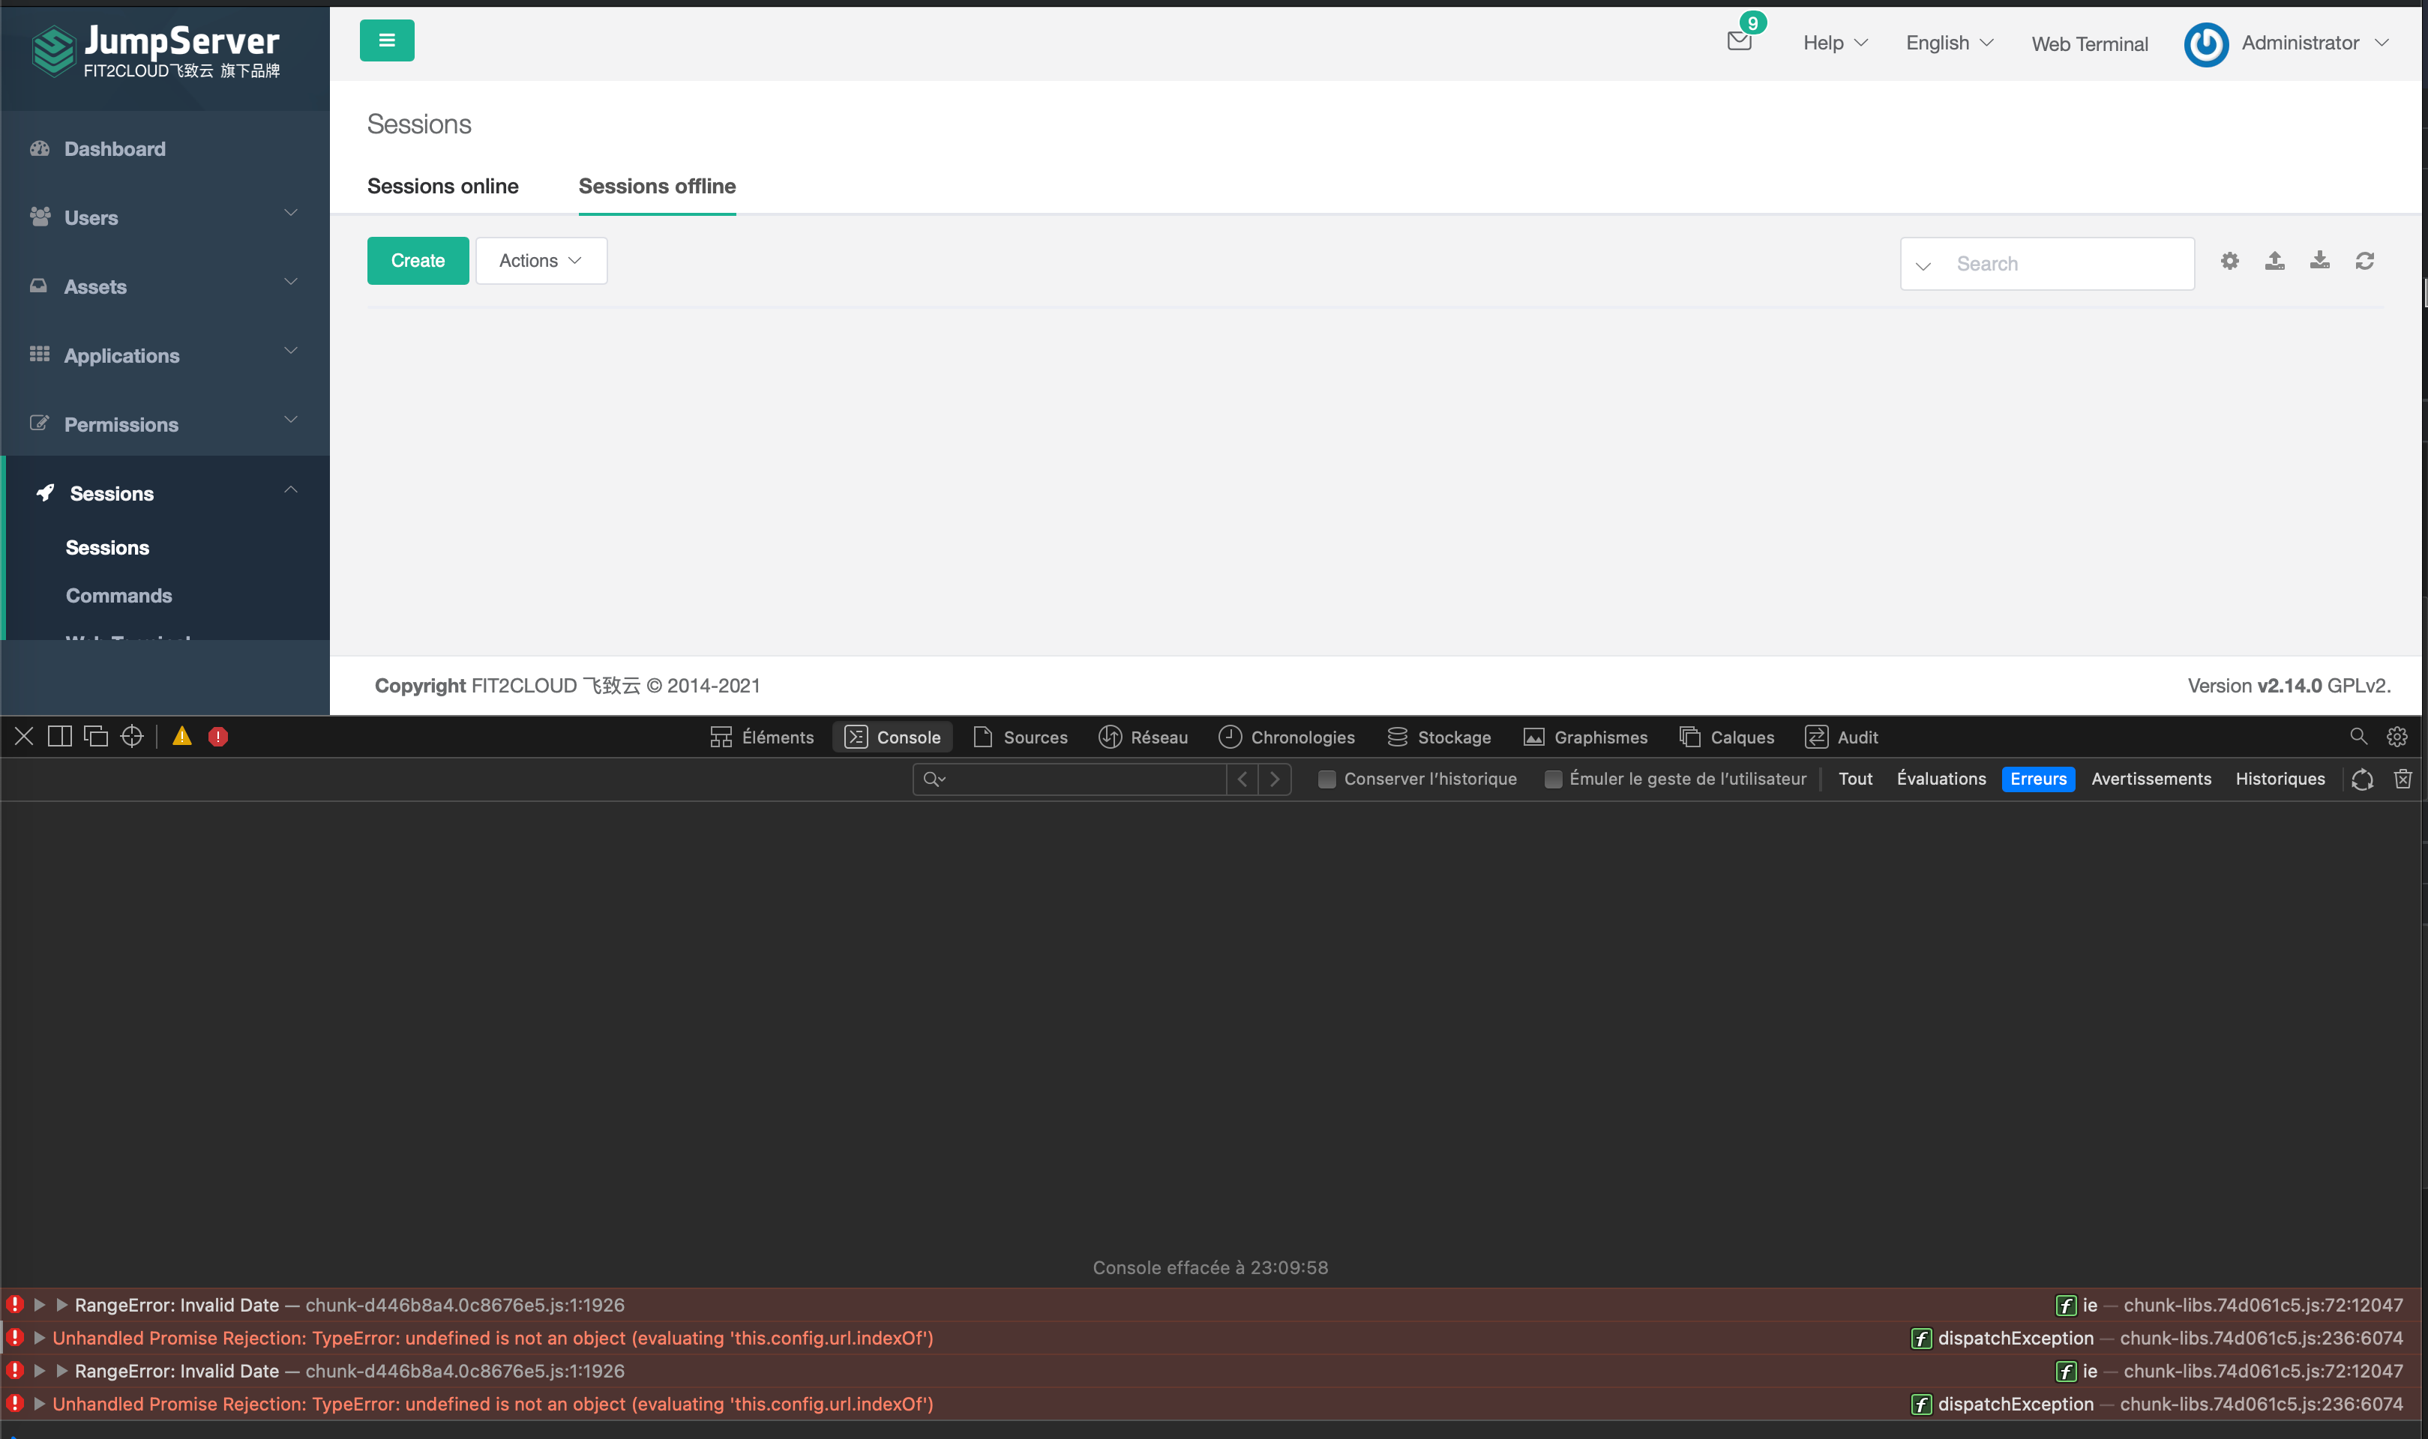Image resolution: width=2428 pixels, height=1439 pixels.
Task: Expand the Users sidebar menu
Action: coord(165,217)
